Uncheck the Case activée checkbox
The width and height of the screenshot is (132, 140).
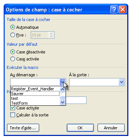pos(12,108)
